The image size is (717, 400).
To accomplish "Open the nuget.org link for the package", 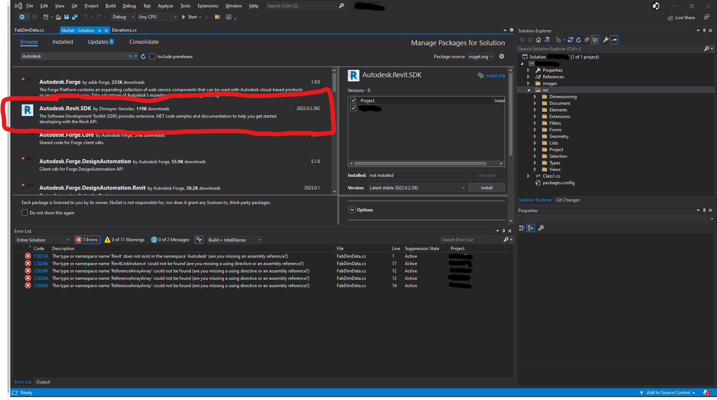I will (495, 75).
